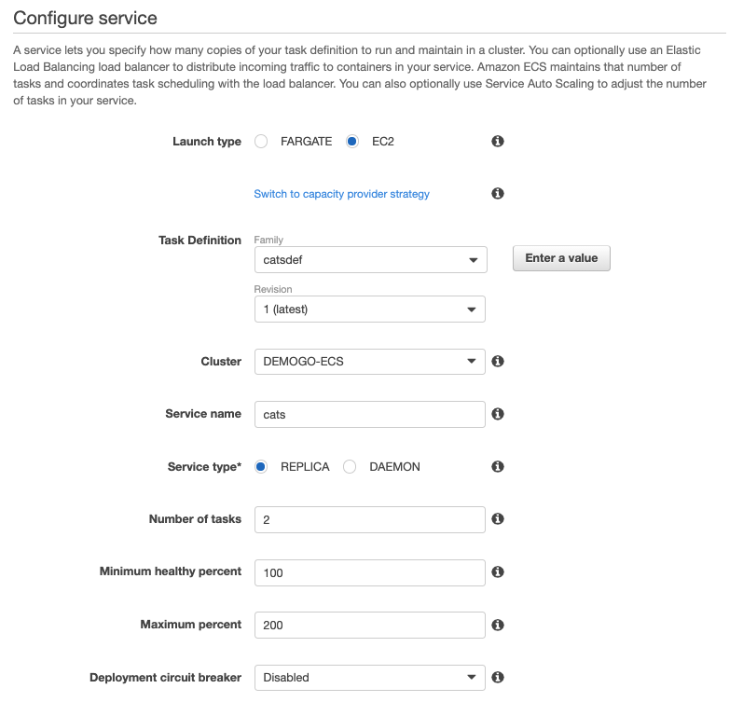The height and width of the screenshot is (702, 743).
Task: Click info icon beside Maximum percent
Action: (498, 625)
